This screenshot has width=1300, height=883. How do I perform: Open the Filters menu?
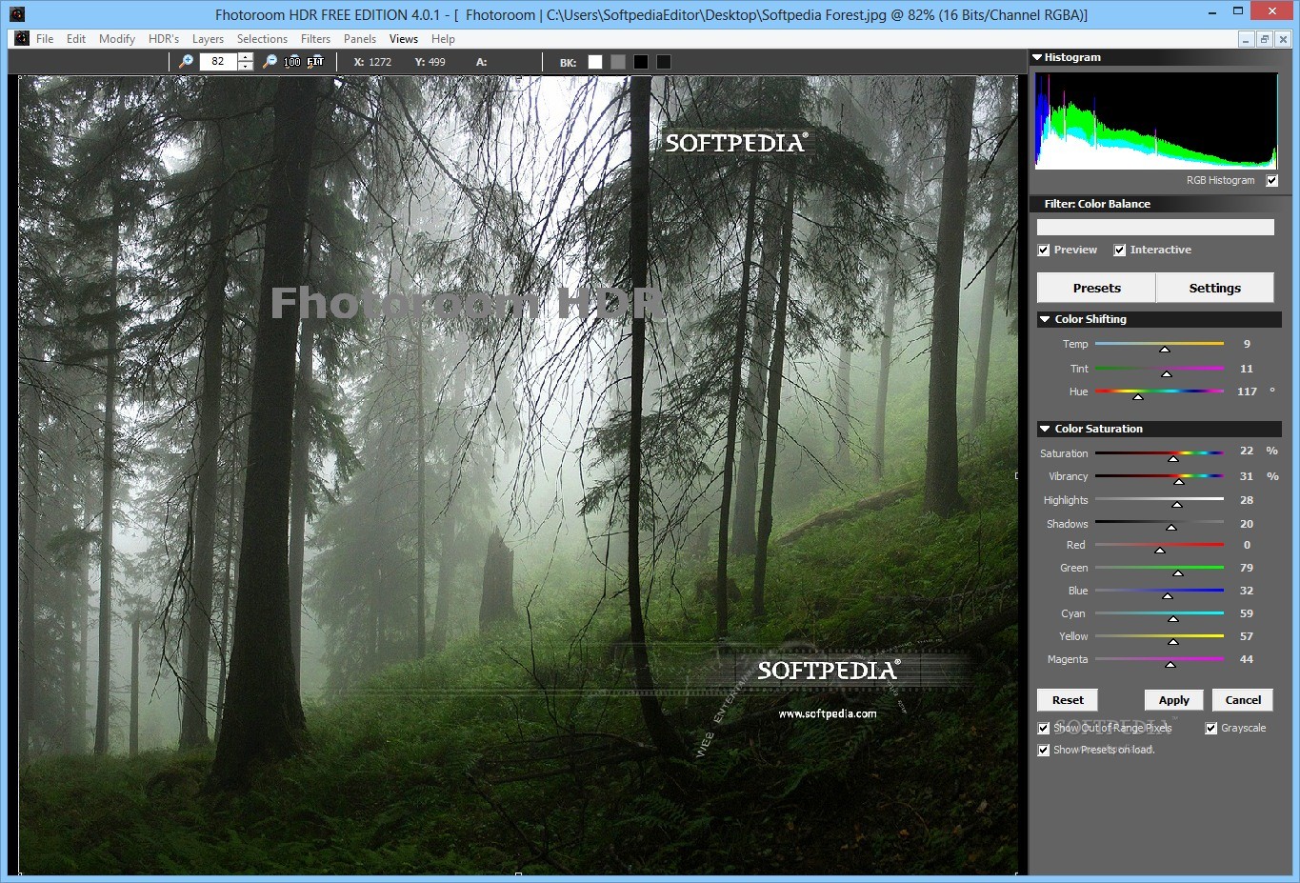pos(315,39)
